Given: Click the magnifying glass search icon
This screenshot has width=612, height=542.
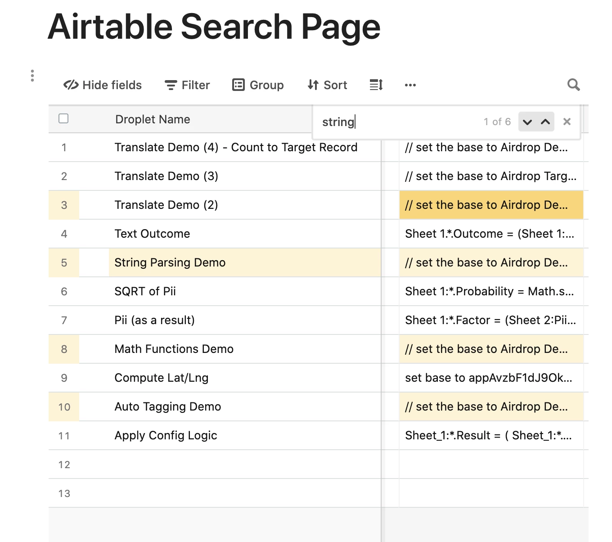Looking at the screenshot, I should (x=573, y=85).
